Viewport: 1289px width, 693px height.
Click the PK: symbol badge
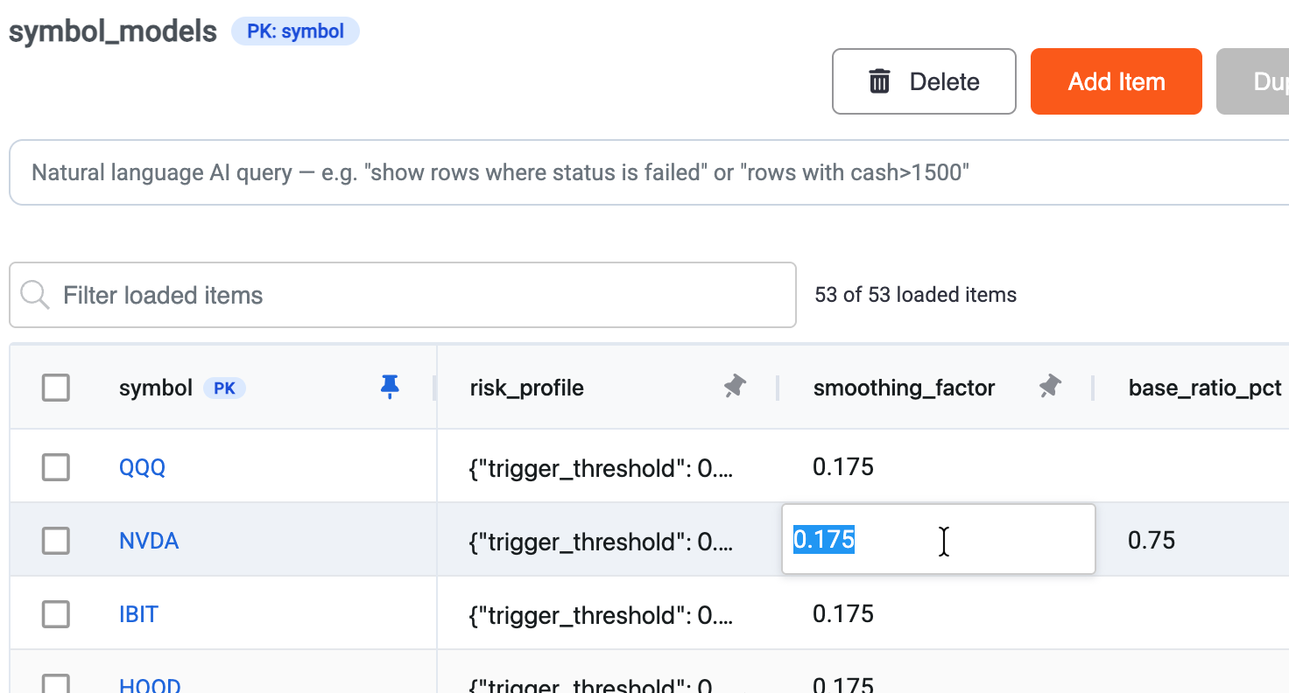click(295, 31)
